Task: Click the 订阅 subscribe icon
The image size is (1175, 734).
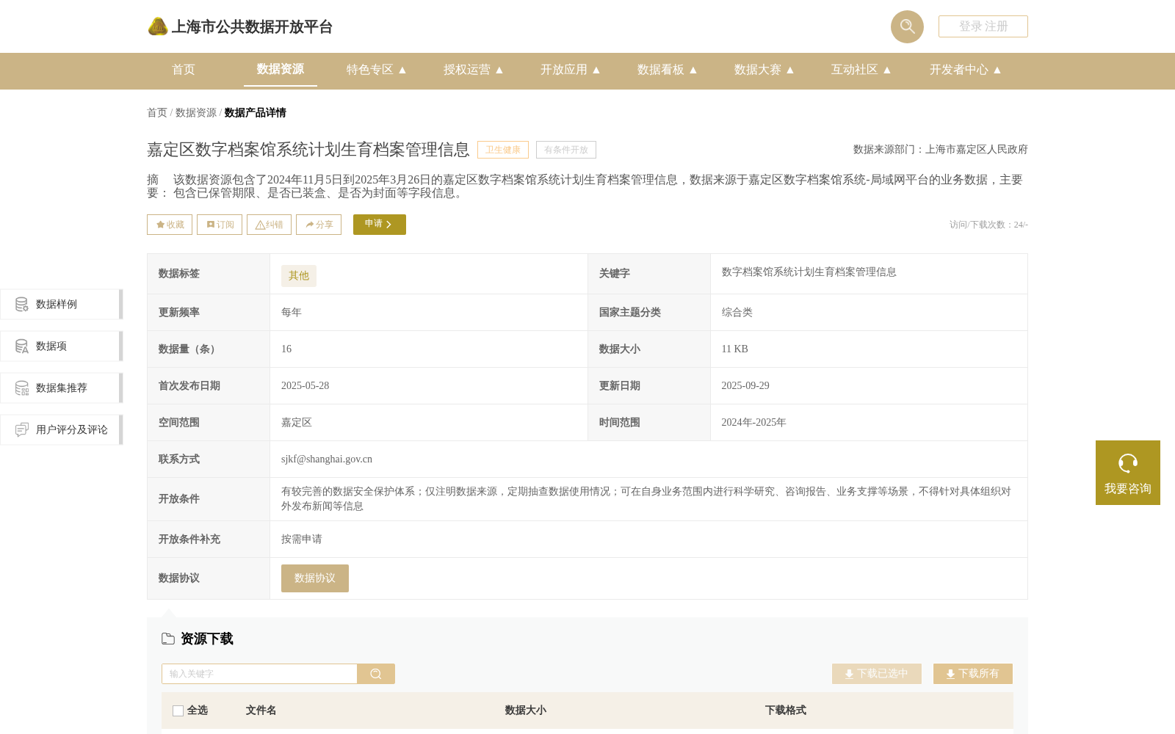Action: [x=211, y=225]
